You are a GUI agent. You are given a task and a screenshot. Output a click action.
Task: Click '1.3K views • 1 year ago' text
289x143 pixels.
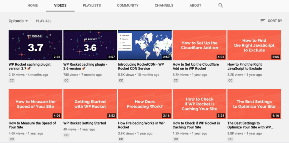[x=190, y=133]
